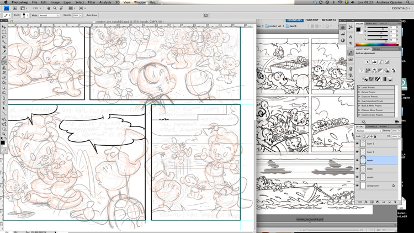Hide the panels layer
This screenshot has width=414, height=233.
click(x=357, y=177)
